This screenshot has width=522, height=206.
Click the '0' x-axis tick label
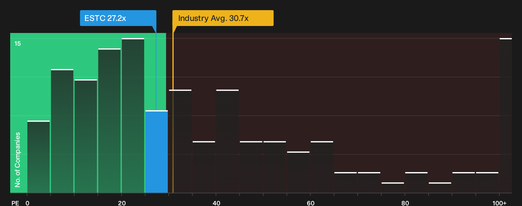[27, 203]
